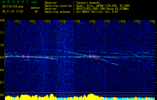Click the meteor label
The image size is (157, 100).
tap(35, 8)
